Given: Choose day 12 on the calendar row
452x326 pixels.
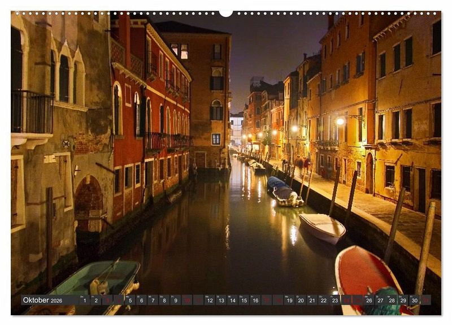Looking at the screenshot, I should point(210,301).
